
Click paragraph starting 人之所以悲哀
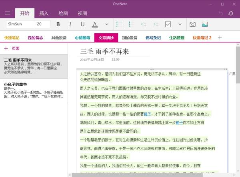tap(140, 77)
